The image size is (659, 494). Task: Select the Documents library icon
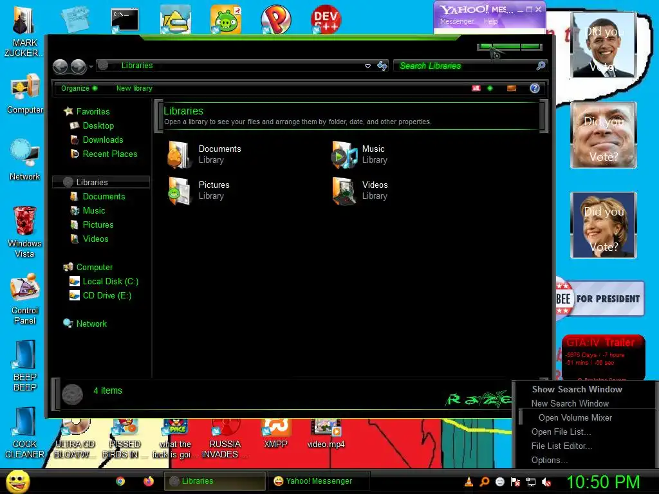point(180,154)
